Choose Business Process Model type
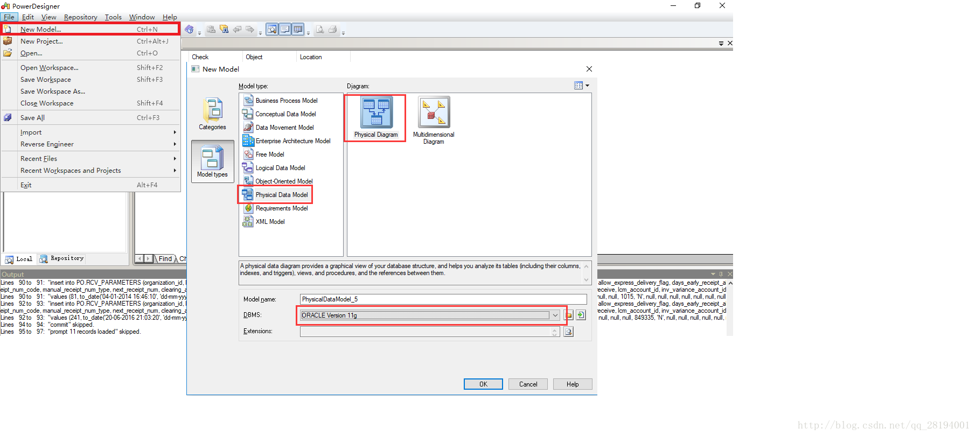Screen dimensions: 976x436 coord(280,101)
